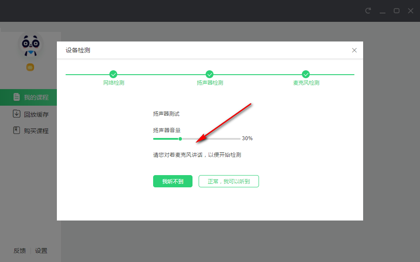Image resolution: width=420 pixels, height=262 pixels.
Task: Click the refresh icon in the title bar
Action: pos(368,10)
